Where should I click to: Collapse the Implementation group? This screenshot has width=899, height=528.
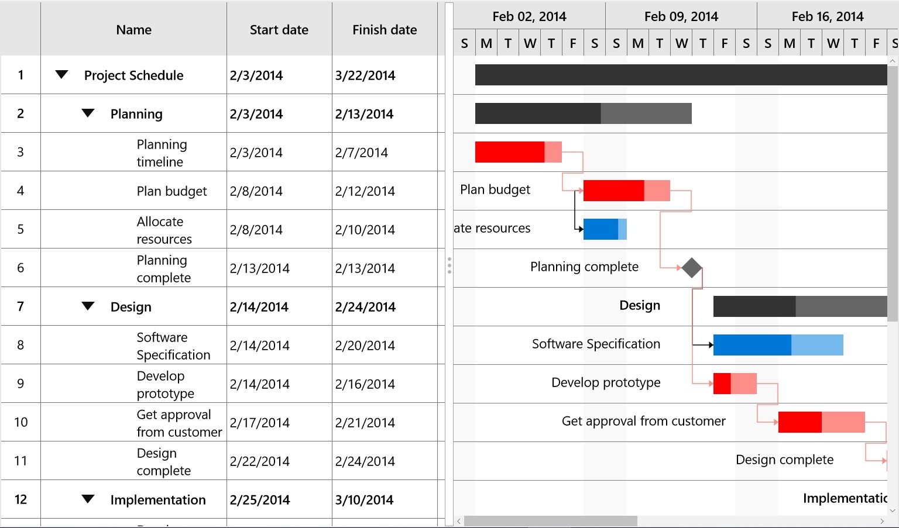pos(88,499)
